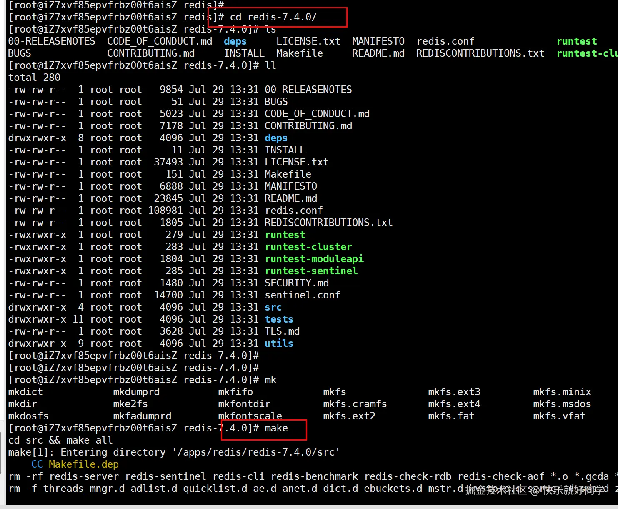Select 'mkfs.ext3' completion suggestion
The height and width of the screenshot is (509, 618).
click(454, 392)
